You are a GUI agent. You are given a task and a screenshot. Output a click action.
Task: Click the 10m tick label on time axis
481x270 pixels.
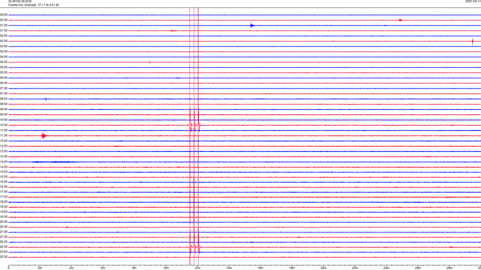tap(166, 268)
